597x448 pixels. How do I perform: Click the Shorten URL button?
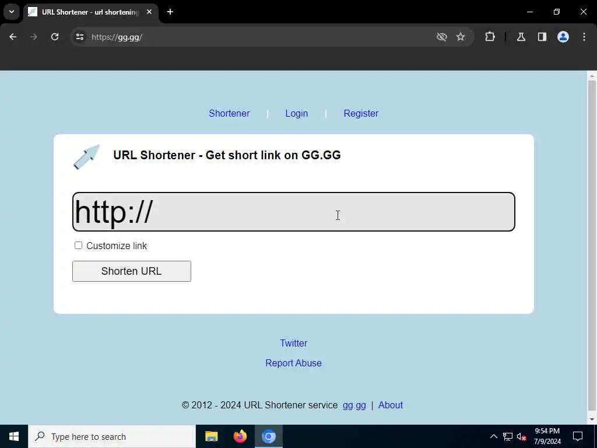point(132,271)
